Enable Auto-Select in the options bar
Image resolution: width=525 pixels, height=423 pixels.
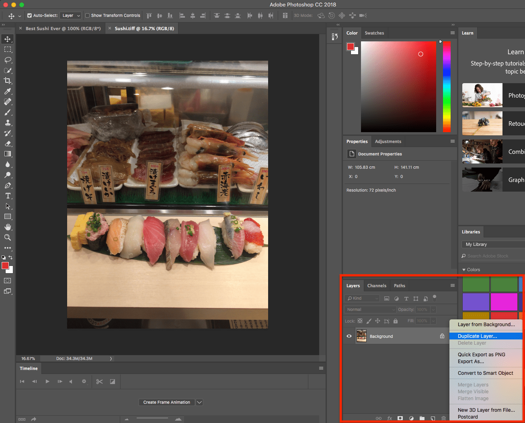pos(29,15)
